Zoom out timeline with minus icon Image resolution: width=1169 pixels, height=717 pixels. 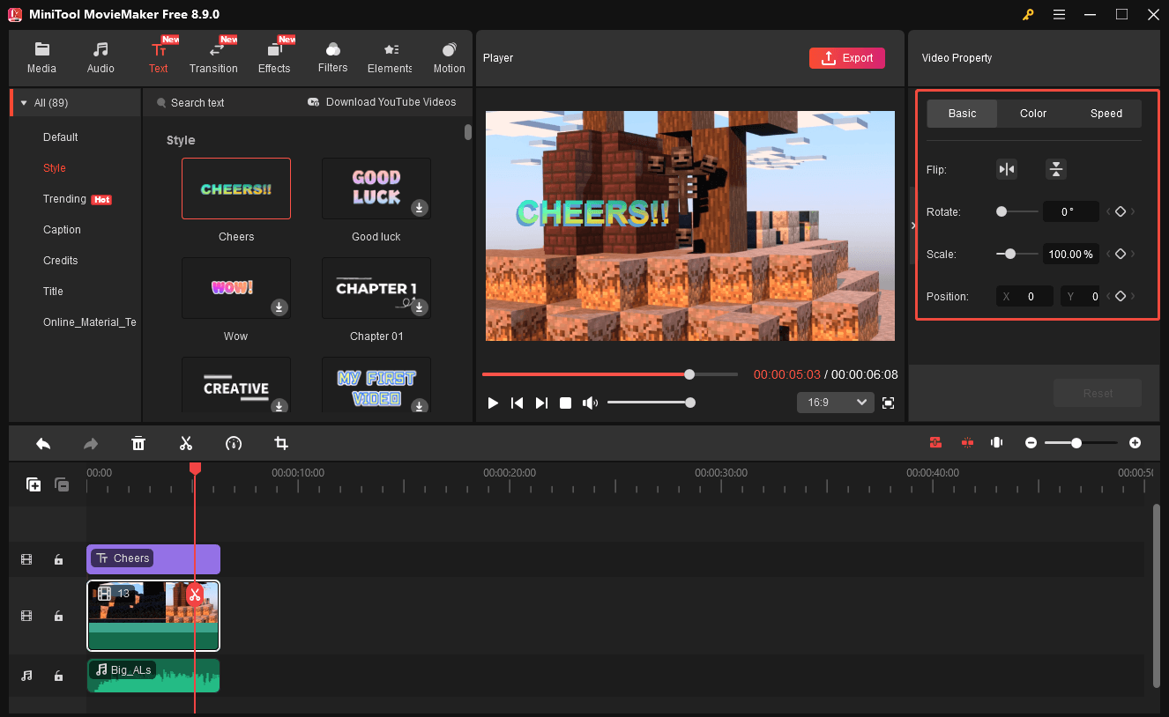pos(1031,442)
